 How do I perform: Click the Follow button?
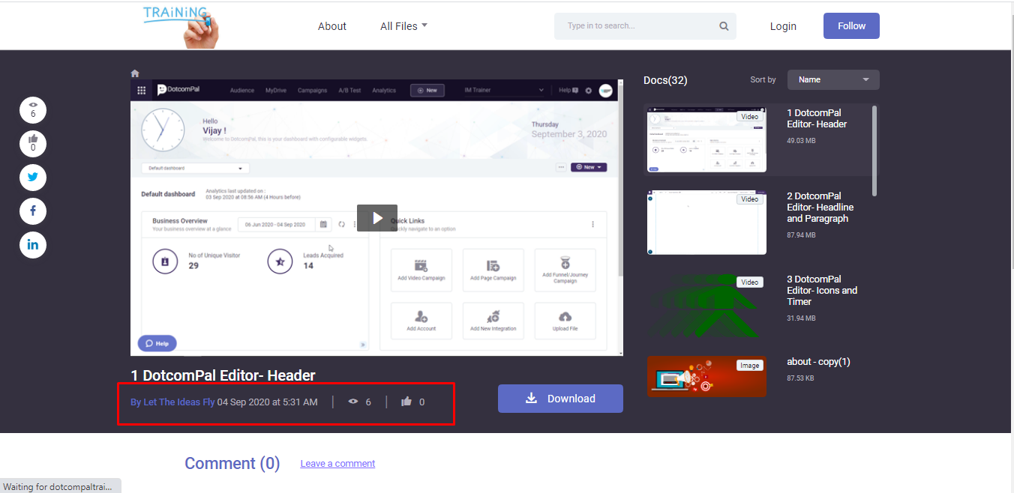click(x=851, y=25)
